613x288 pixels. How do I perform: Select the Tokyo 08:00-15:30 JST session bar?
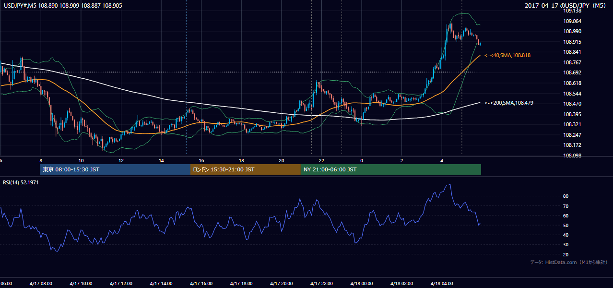tap(115, 169)
